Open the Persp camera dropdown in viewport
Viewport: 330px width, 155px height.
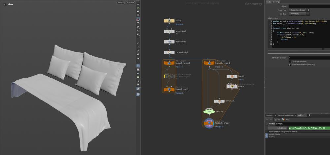pyautogui.click(x=120, y=3)
